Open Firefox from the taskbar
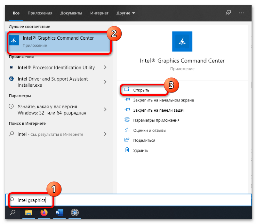The width and height of the screenshot is (257, 224). (44, 212)
